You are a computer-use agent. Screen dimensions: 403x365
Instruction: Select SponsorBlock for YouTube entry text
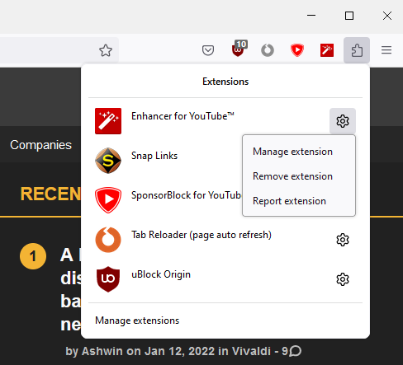pyautogui.click(x=187, y=195)
